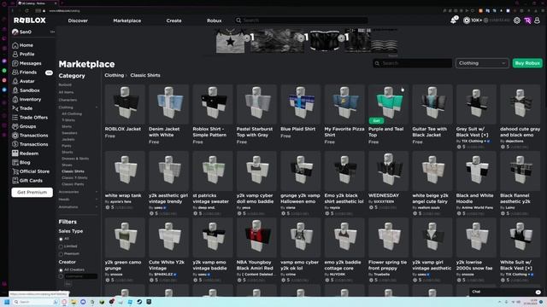Select Classic T-Shirts subcategory
Viewport: 547px width, 307px height.
click(74, 178)
